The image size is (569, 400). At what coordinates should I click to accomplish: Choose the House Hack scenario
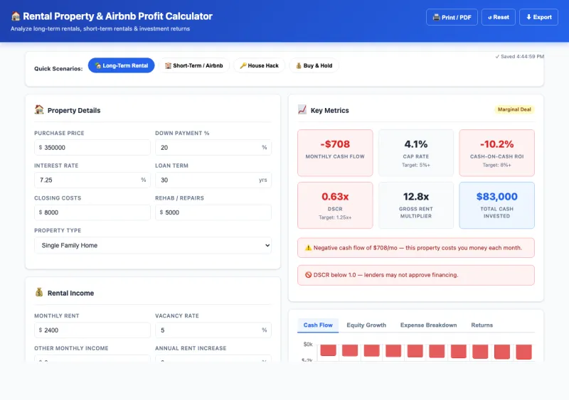click(259, 65)
